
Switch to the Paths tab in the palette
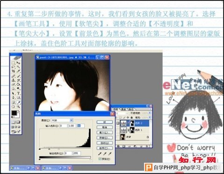pos(131,109)
